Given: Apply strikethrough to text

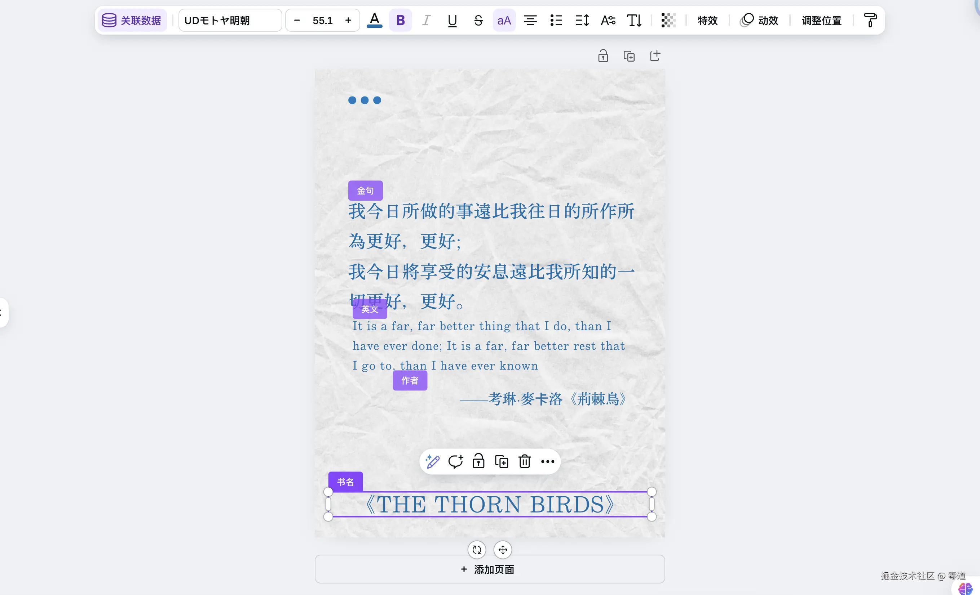Looking at the screenshot, I should 478,20.
